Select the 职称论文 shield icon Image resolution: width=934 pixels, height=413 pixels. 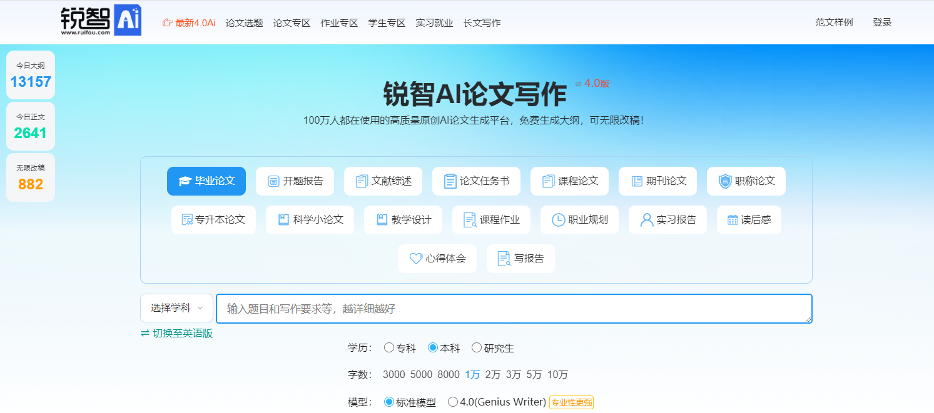point(725,181)
